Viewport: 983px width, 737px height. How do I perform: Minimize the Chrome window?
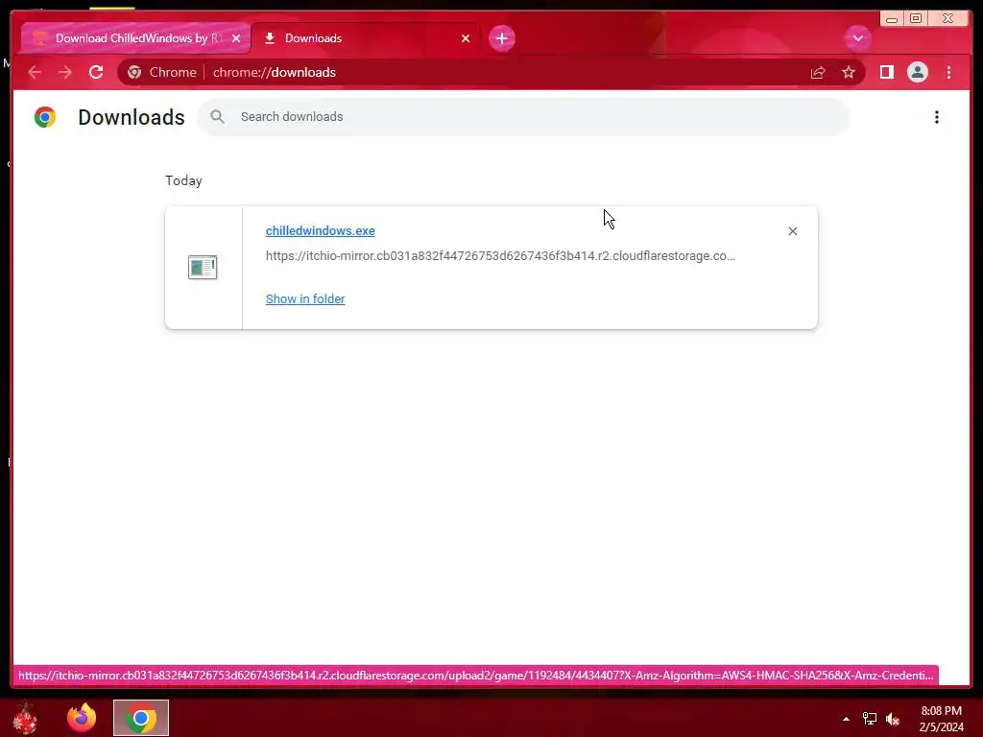[892, 19]
